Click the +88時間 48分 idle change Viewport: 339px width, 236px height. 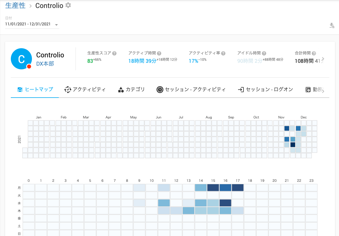[273, 59]
